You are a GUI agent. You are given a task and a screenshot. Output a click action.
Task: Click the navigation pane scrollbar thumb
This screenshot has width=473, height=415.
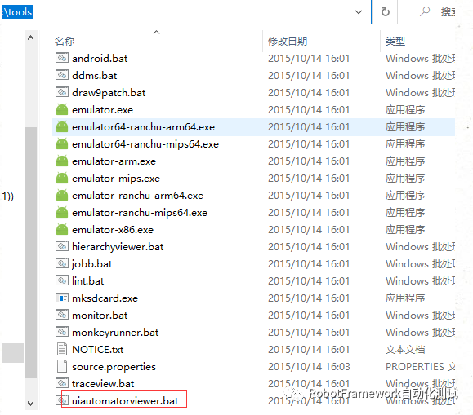coord(30,253)
